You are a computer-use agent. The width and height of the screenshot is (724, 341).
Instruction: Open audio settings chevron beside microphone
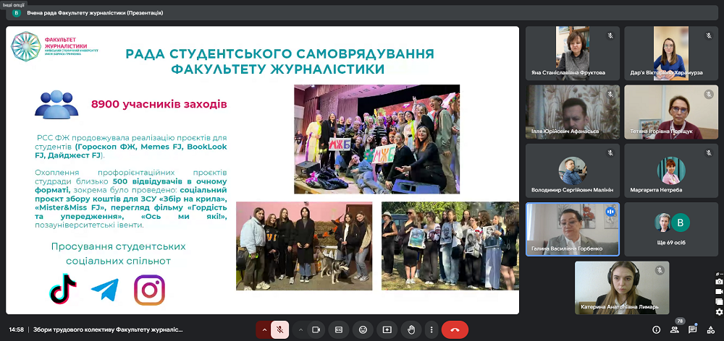pyautogui.click(x=264, y=329)
